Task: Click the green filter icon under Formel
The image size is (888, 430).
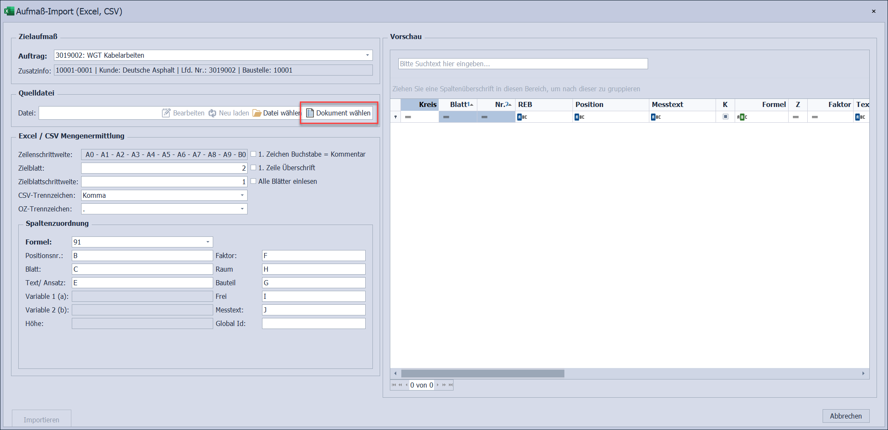Action: coord(742,117)
